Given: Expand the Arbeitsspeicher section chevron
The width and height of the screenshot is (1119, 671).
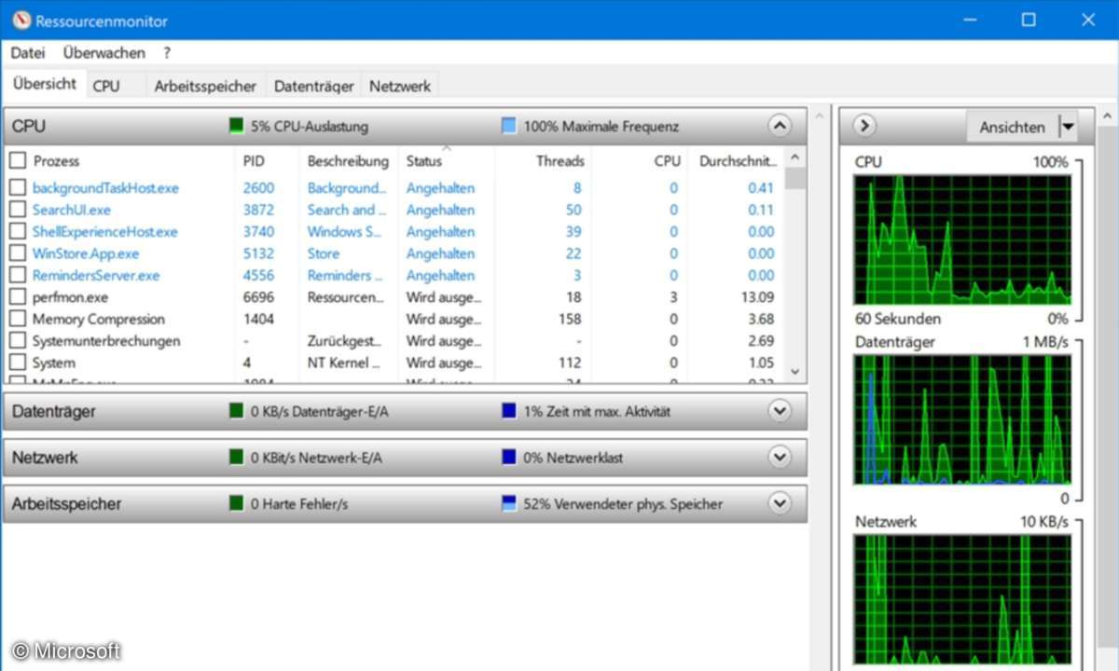Looking at the screenshot, I should (x=780, y=503).
